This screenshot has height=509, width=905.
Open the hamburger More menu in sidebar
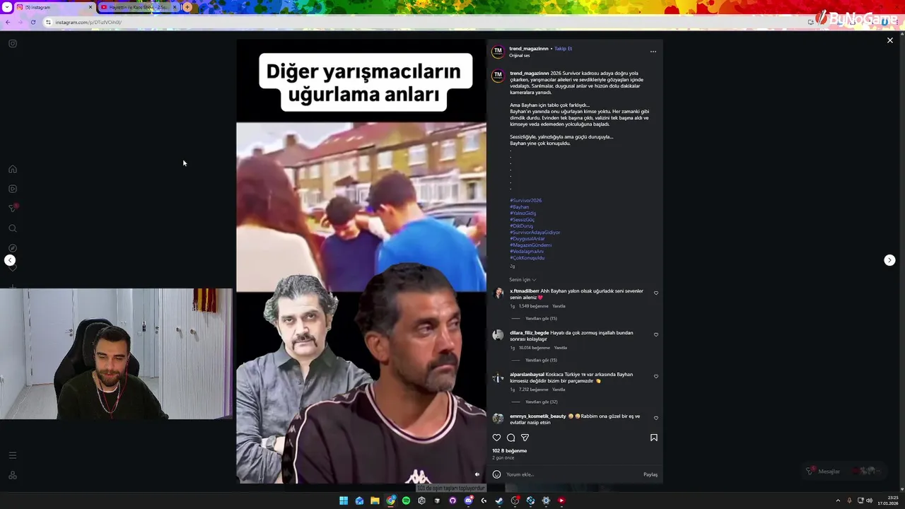click(13, 455)
